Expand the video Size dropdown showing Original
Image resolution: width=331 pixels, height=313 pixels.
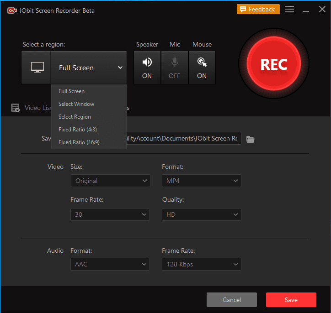tap(110, 181)
